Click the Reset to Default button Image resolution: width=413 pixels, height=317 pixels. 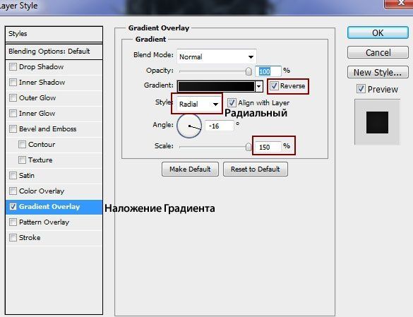pos(256,169)
